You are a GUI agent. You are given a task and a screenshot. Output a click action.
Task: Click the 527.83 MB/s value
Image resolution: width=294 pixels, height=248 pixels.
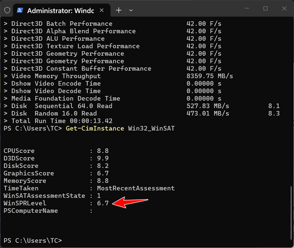click(x=208, y=106)
